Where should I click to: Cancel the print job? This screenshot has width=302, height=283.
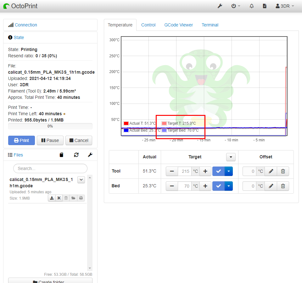[79, 140]
